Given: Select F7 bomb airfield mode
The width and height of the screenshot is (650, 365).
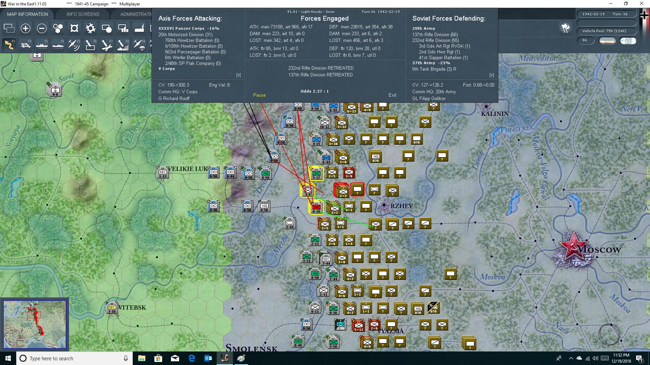Looking at the screenshot, I should coord(107,45).
